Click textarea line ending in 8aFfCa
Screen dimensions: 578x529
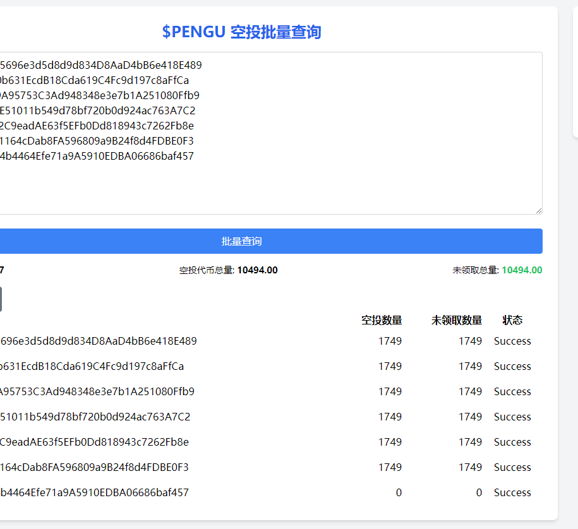pyautogui.click(x=94, y=80)
